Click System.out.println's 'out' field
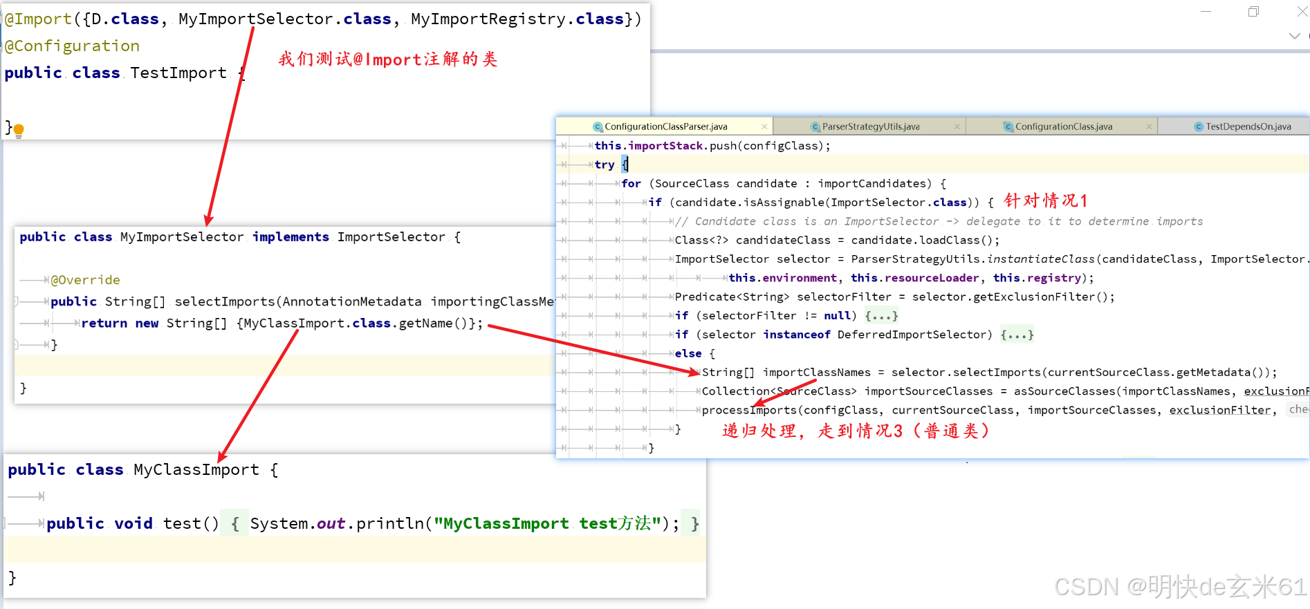Image resolution: width=1310 pixels, height=609 pixels. coord(331,524)
